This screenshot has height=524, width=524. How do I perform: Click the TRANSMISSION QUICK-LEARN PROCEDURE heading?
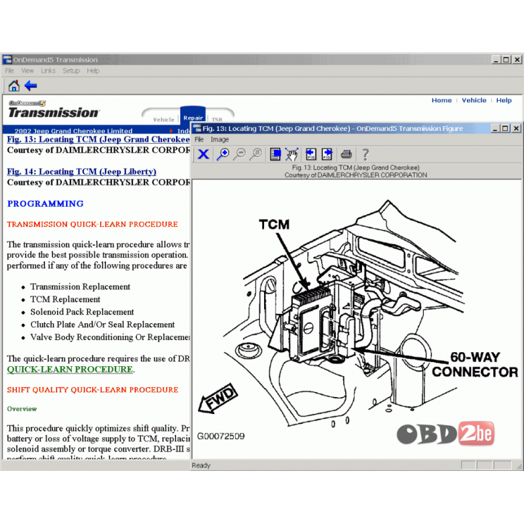92,224
